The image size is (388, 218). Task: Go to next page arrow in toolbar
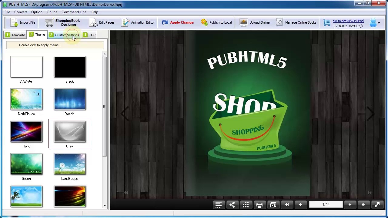tap(350, 205)
